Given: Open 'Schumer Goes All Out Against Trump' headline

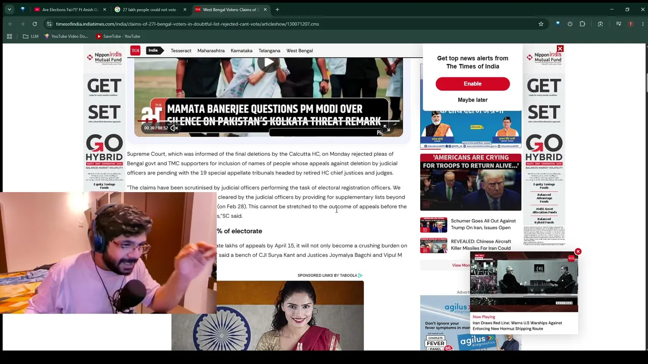Looking at the screenshot, I should pos(483,224).
